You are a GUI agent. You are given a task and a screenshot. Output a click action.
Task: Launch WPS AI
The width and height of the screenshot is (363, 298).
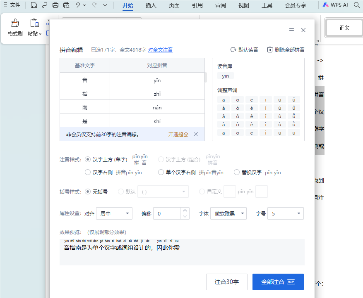(335, 5)
